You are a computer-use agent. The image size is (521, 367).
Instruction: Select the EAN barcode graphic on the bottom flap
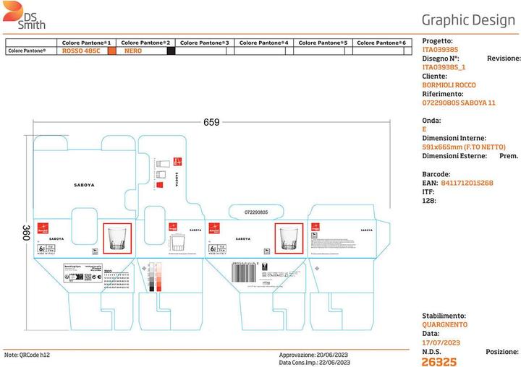pos(245,272)
